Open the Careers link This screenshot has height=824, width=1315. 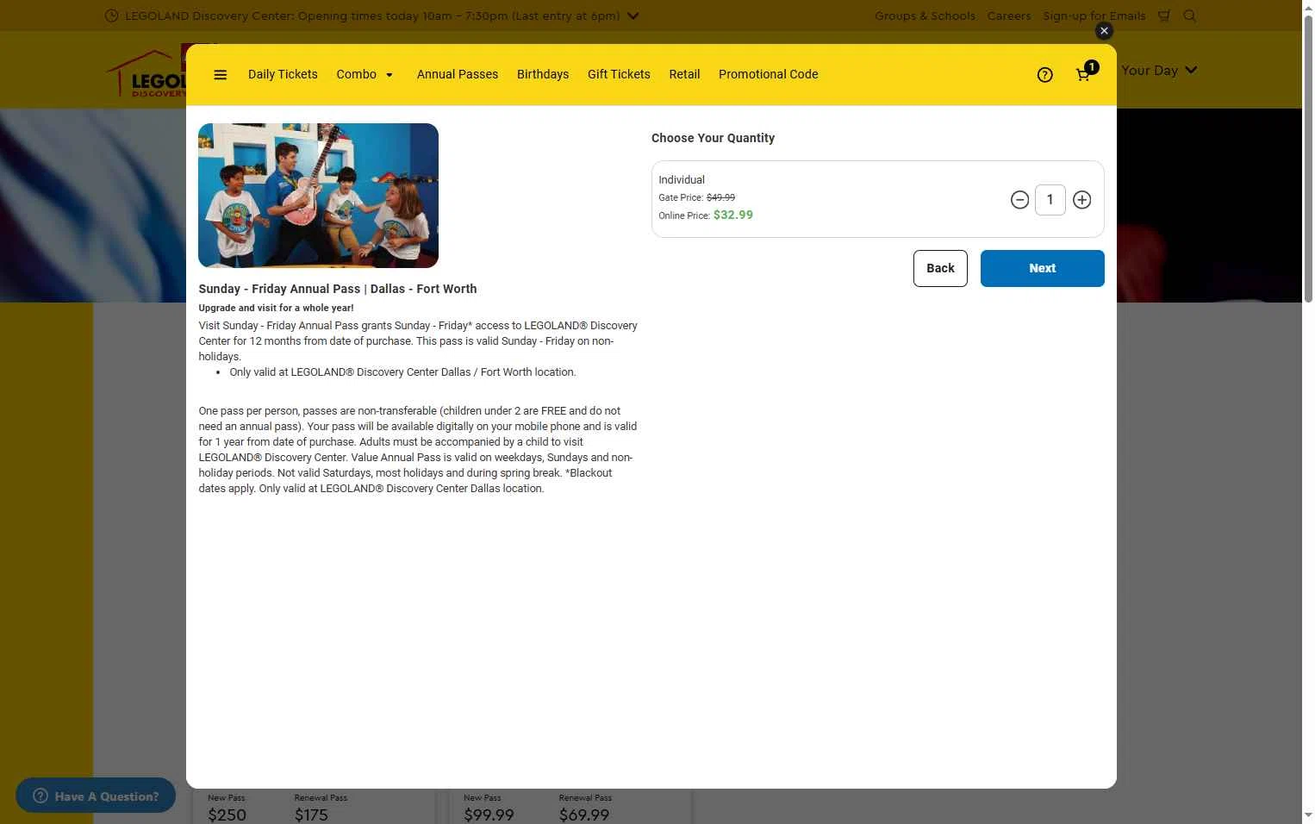click(x=1009, y=16)
